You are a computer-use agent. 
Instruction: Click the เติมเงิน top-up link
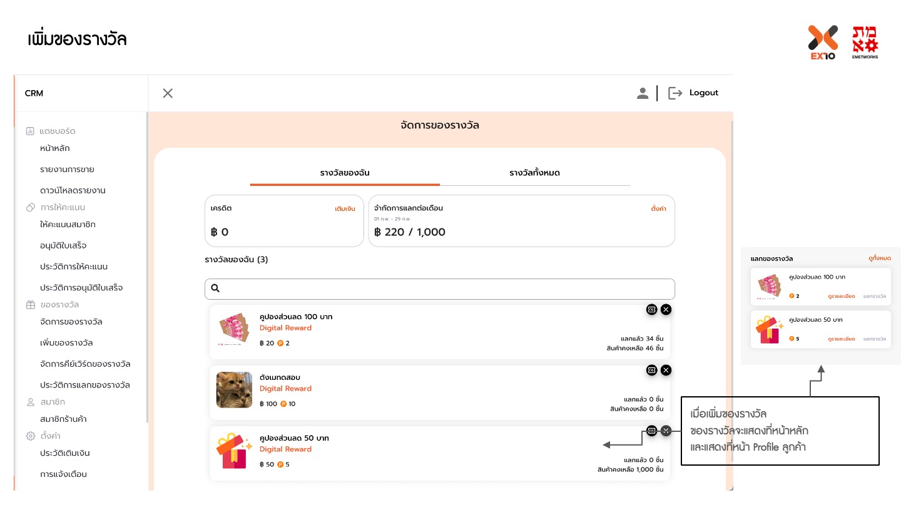point(345,208)
